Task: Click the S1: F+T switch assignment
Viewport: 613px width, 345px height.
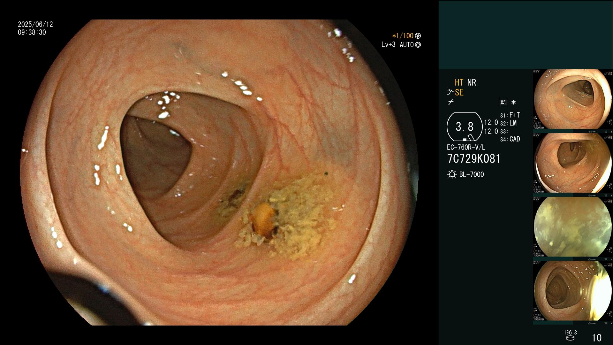Action: (x=510, y=115)
